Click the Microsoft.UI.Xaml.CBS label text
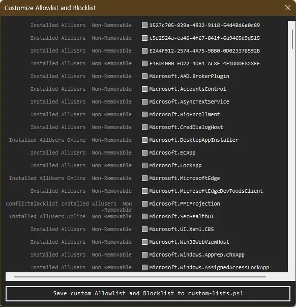Screen dimensions: 296x307 point(182,229)
